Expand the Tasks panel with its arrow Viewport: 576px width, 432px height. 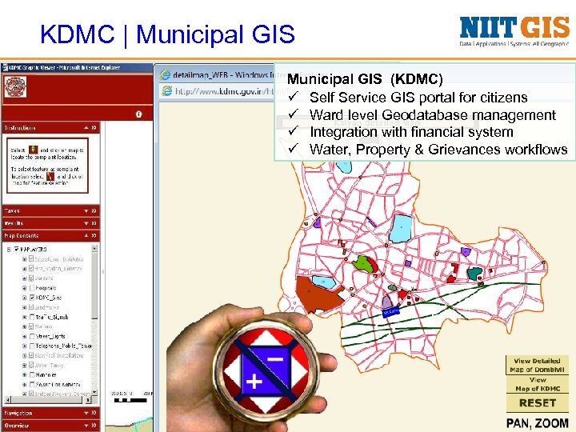coord(86,211)
